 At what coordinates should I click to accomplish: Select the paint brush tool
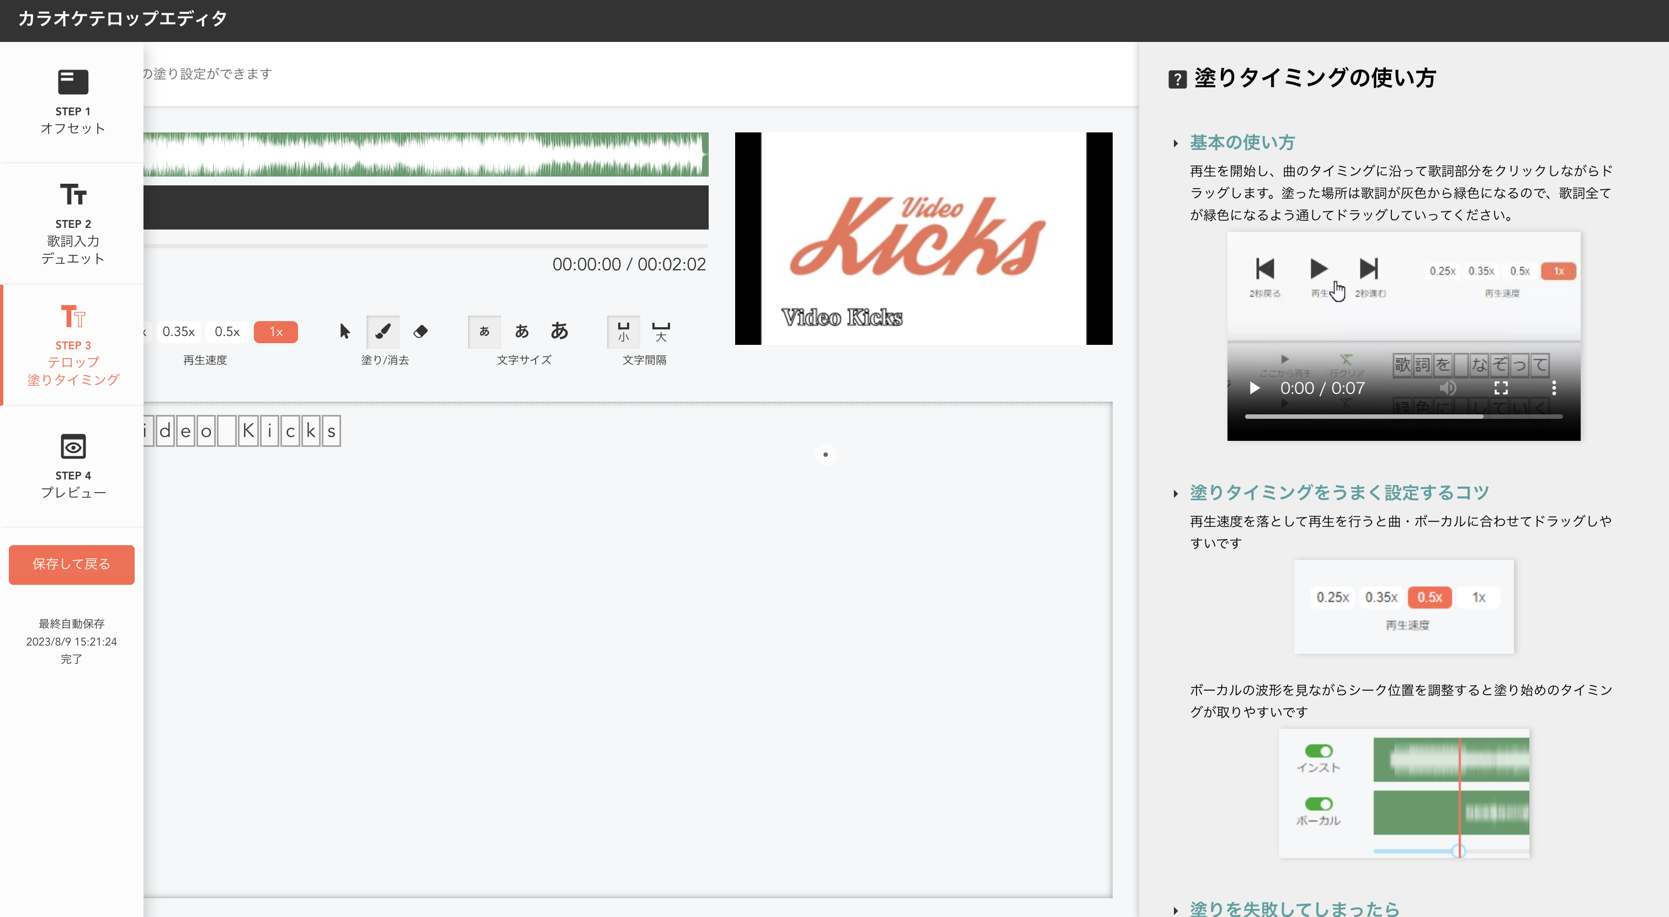pyautogui.click(x=383, y=332)
